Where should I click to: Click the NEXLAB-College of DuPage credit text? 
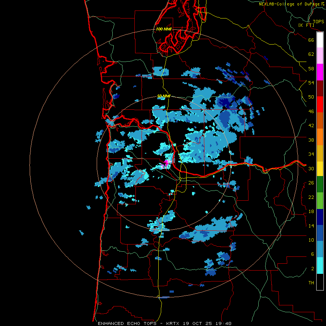291,4
